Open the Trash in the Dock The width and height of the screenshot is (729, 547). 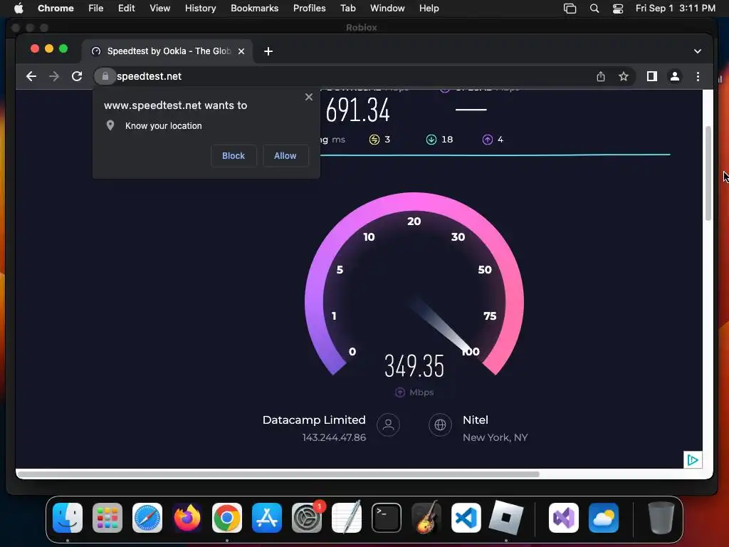pyautogui.click(x=661, y=518)
